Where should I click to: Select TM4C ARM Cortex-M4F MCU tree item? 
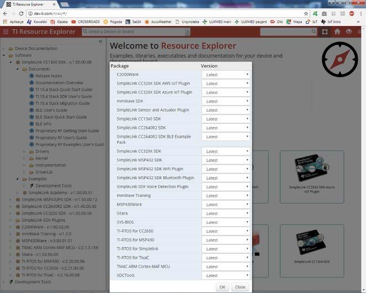60,248
